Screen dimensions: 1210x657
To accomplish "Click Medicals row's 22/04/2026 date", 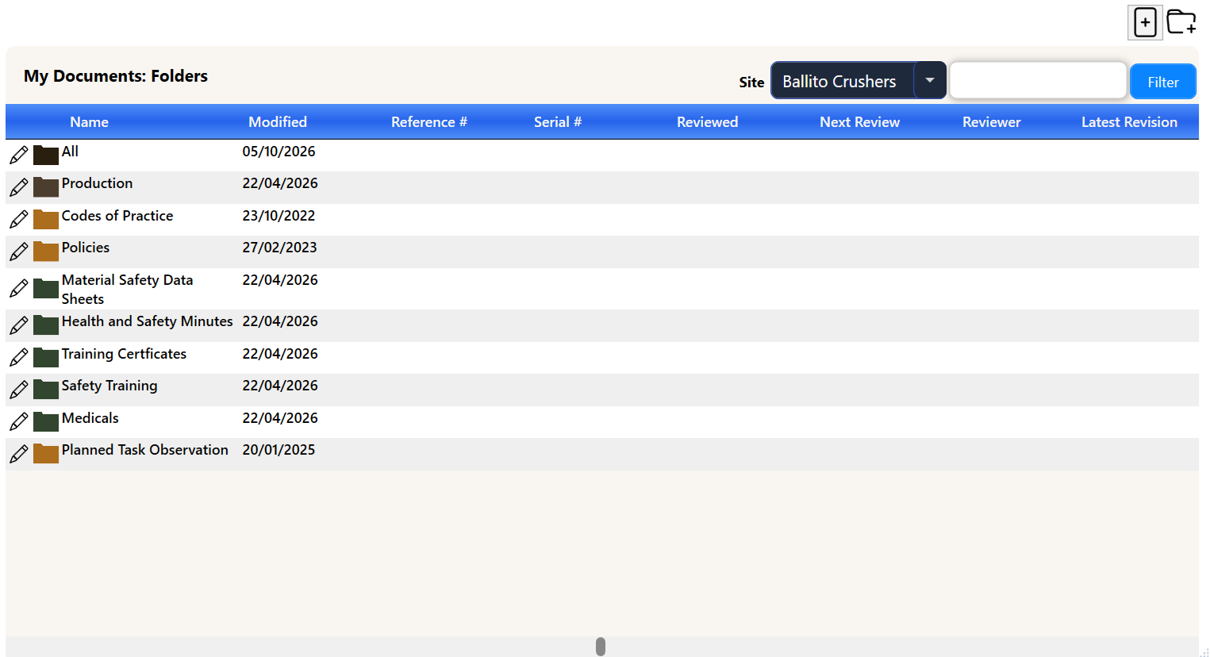I will (x=280, y=418).
